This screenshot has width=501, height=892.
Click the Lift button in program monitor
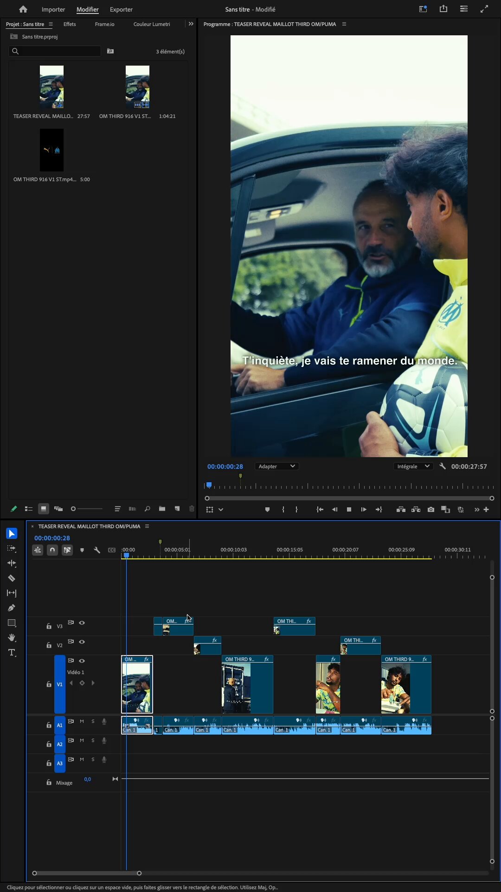tap(401, 510)
